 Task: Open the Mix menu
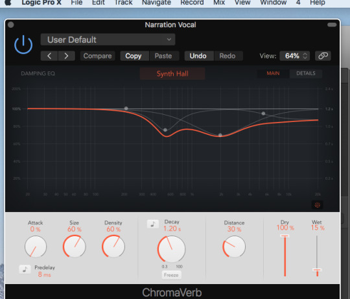tap(219, 3)
